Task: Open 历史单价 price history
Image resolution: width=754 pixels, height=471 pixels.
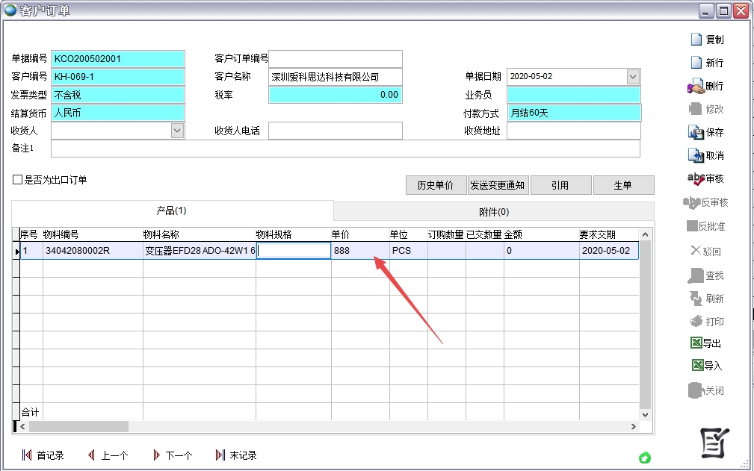Action: click(x=435, y=185)
